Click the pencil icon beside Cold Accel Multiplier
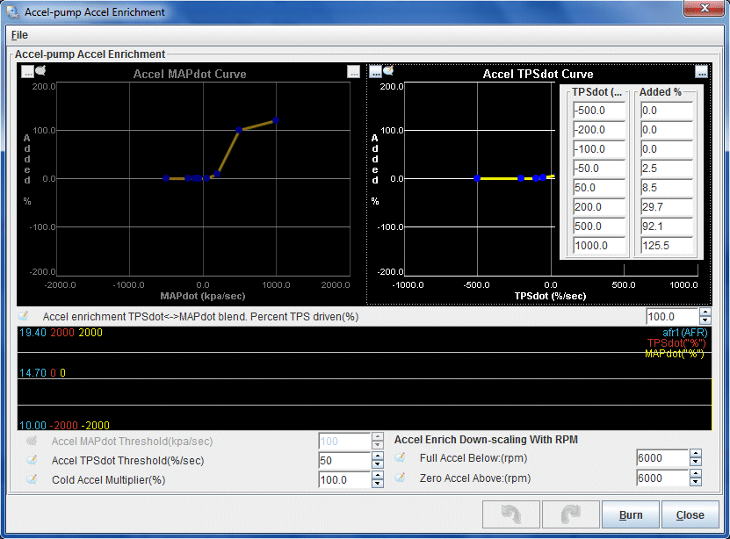The width and height of the screenshot is (730, 539). (33, 478)
